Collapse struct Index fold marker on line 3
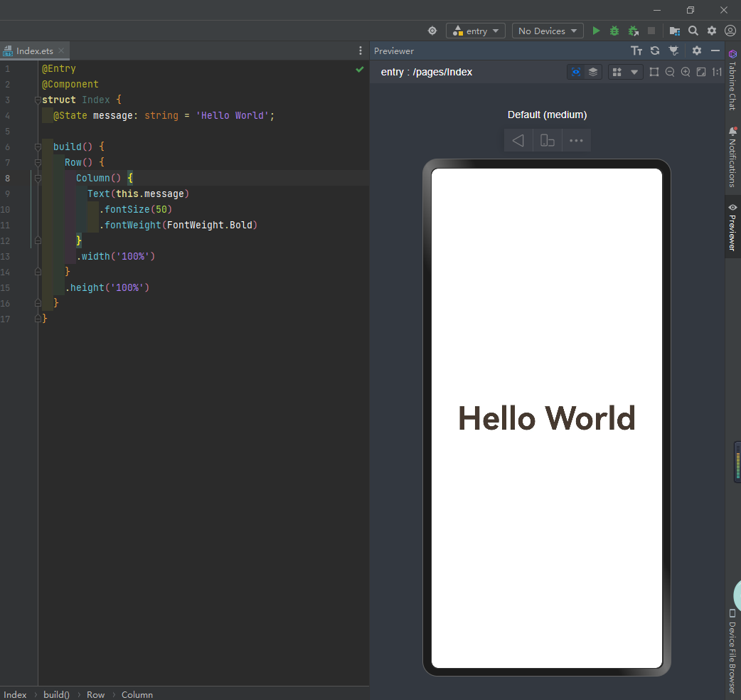 pos(38,100)
